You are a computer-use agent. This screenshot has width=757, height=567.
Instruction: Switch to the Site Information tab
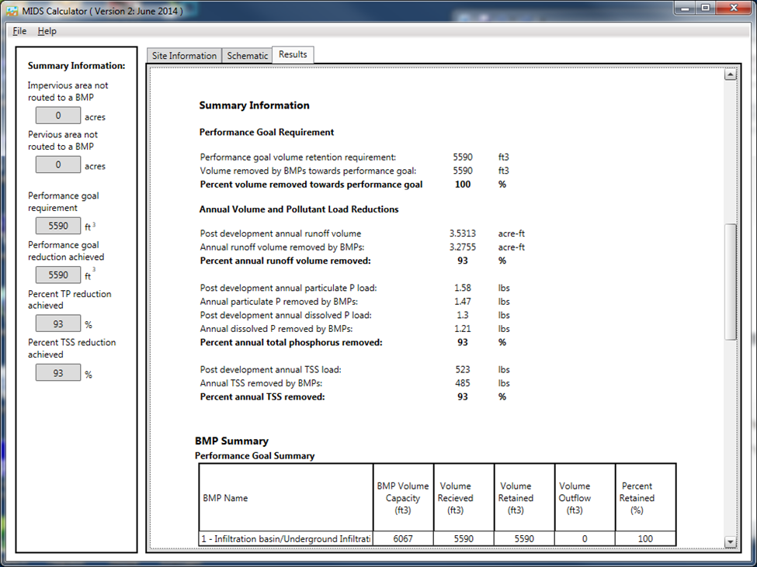point(184,56)
